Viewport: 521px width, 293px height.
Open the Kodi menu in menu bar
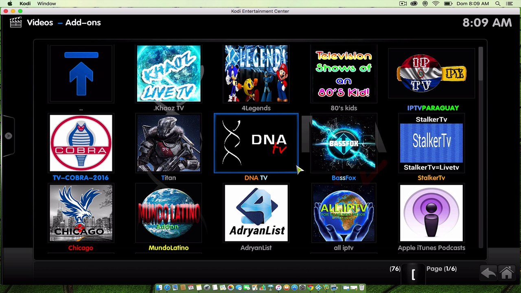click(x=25, y=4)
